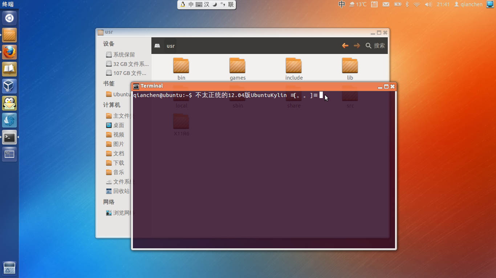Screen dimensions: 496x278
Task: Open the Wi-Fi network indicator
Action: click(417, 4)
